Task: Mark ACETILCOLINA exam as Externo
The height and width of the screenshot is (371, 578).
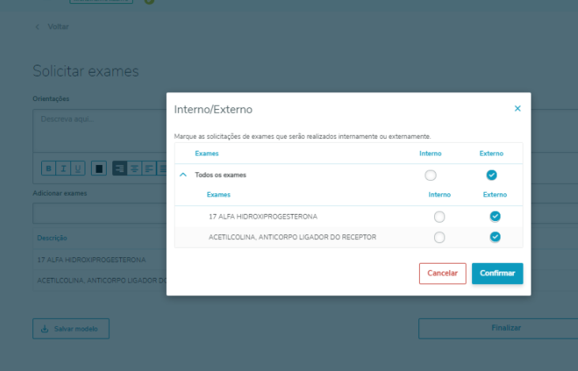Action: 495,237
